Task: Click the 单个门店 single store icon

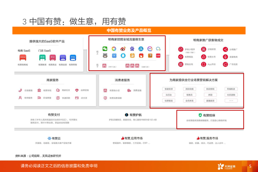Action: click(x=104, y=66)
